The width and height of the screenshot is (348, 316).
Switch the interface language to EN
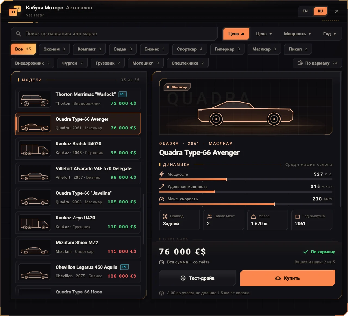click(305, 11)
